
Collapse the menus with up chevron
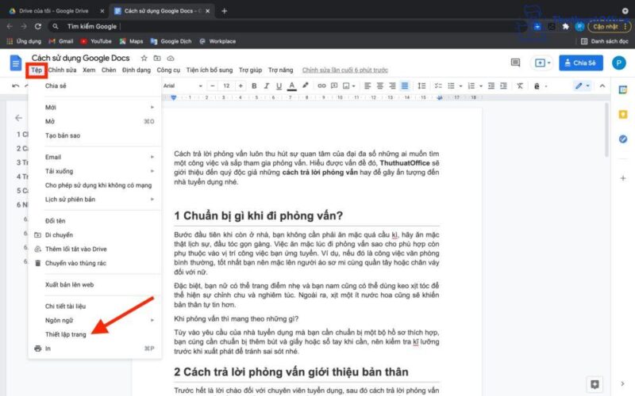pyautogui.click(x=602, y=86)
